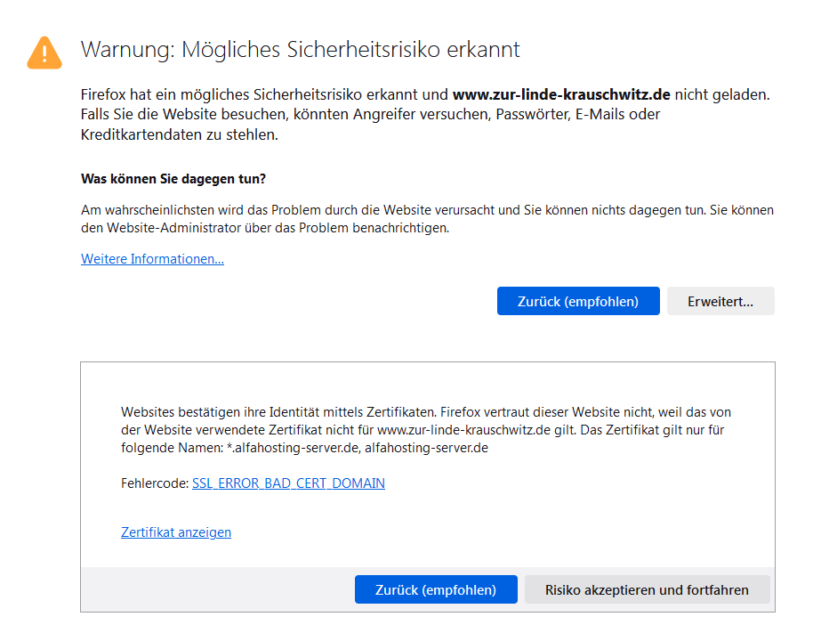
Task: Click the Zertifikat anzeigen link
Action: tap(176, 532)
